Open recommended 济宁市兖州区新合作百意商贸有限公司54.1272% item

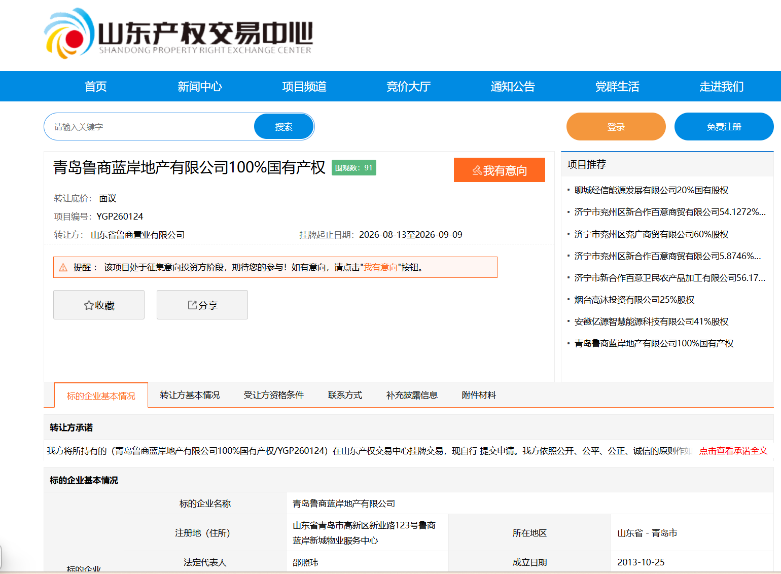[x=670, y=212]
